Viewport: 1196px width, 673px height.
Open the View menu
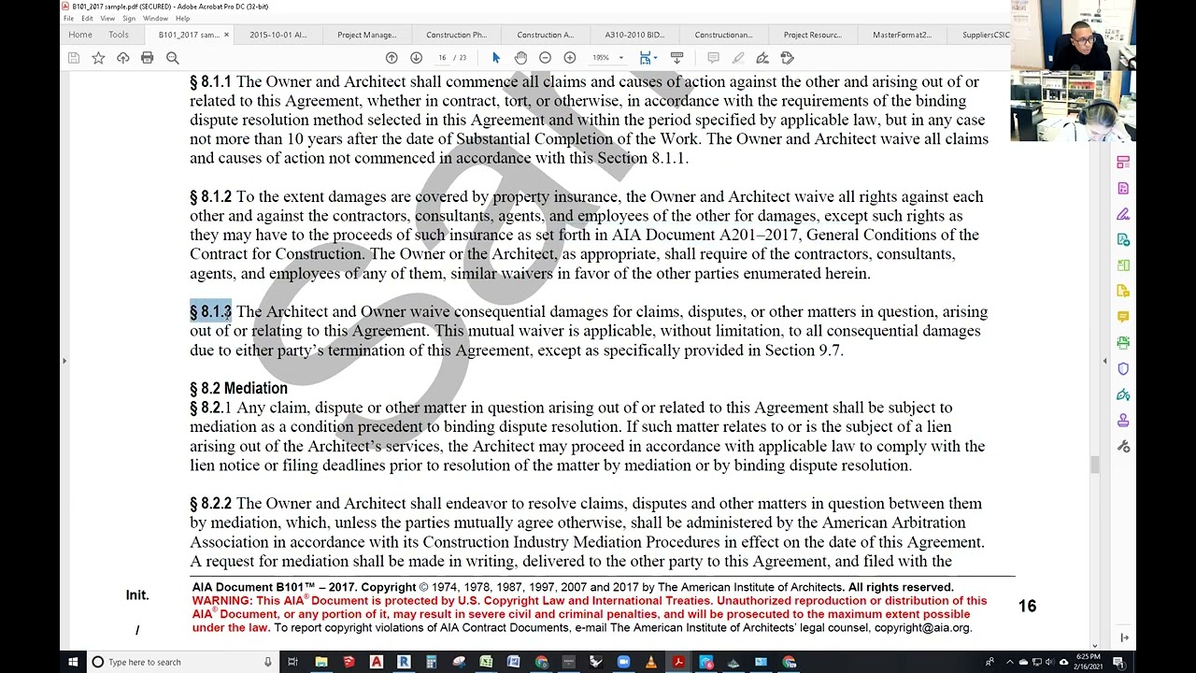(x=107, y=19)
